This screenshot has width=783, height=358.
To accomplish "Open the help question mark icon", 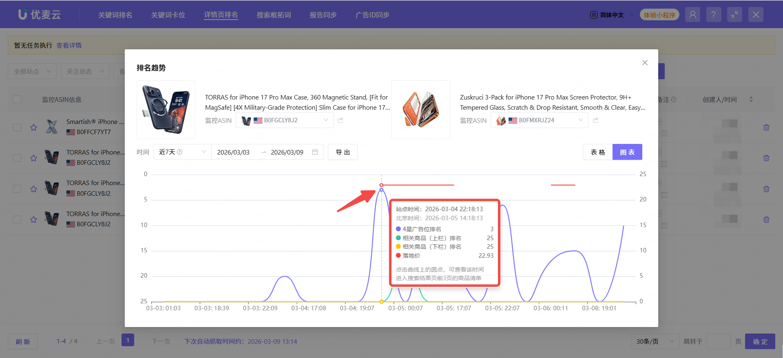I will (713, 15).
